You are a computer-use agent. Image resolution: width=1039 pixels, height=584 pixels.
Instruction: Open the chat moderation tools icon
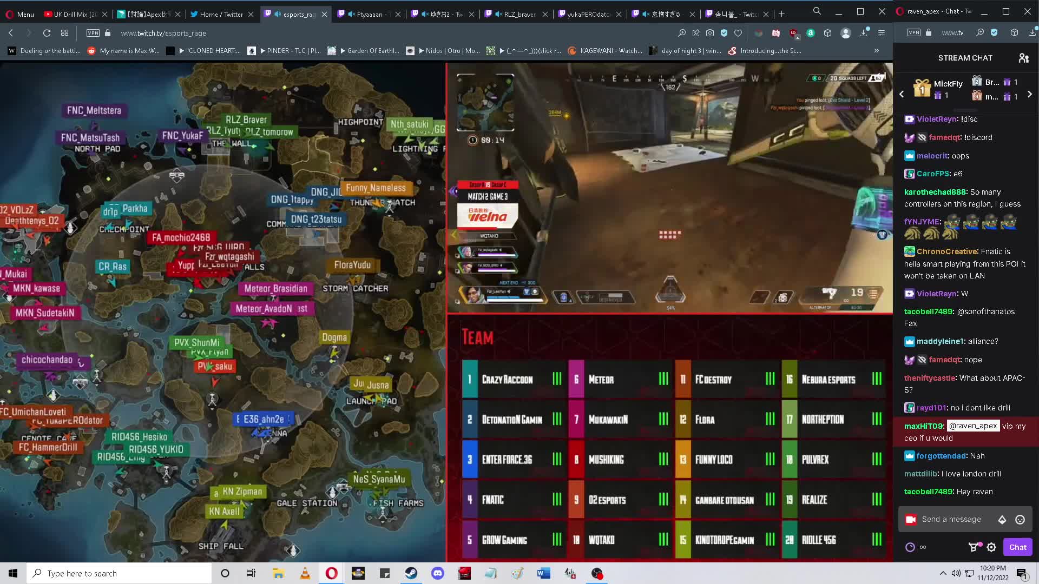(x=974, y=547)
